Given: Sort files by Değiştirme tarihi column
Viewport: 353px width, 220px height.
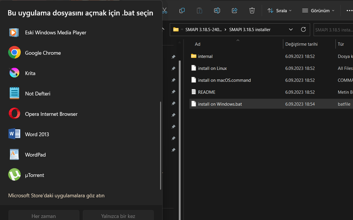Looking at the screenshot, I should click(301, 44).
